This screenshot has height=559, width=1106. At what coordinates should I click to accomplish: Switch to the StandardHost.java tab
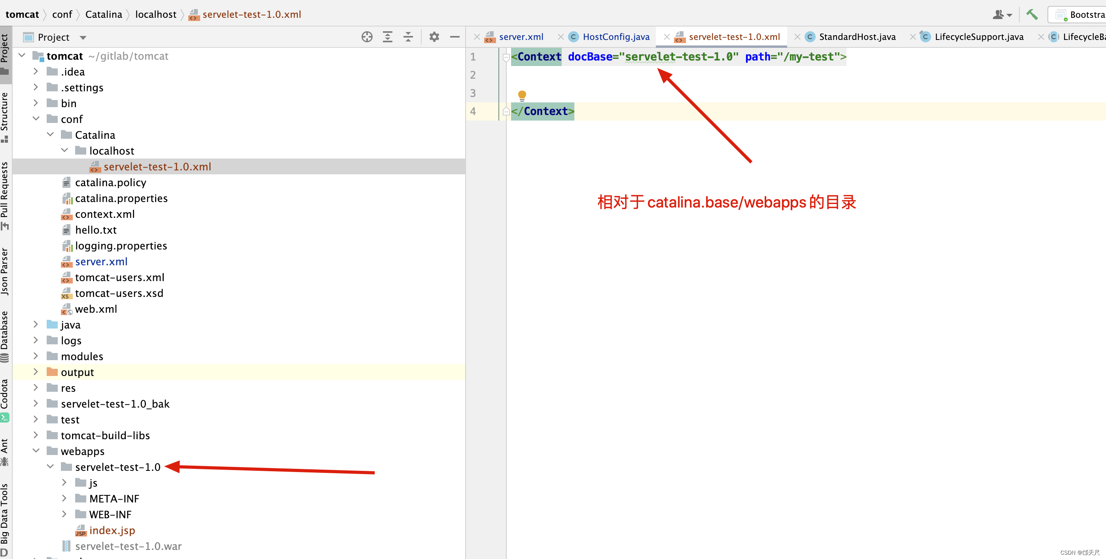pos(857,37)
